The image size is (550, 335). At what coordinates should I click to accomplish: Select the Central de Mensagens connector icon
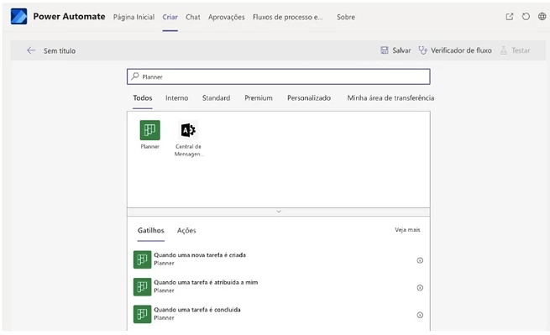tap(188, 130)
